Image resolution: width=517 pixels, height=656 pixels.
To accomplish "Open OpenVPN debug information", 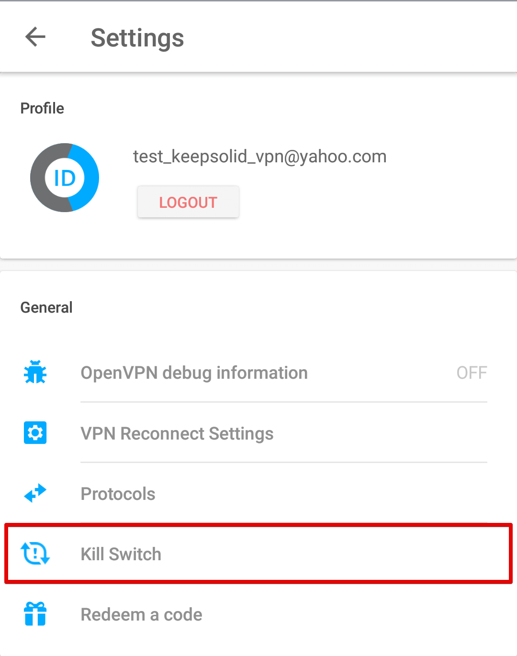I will pos(194,373).
